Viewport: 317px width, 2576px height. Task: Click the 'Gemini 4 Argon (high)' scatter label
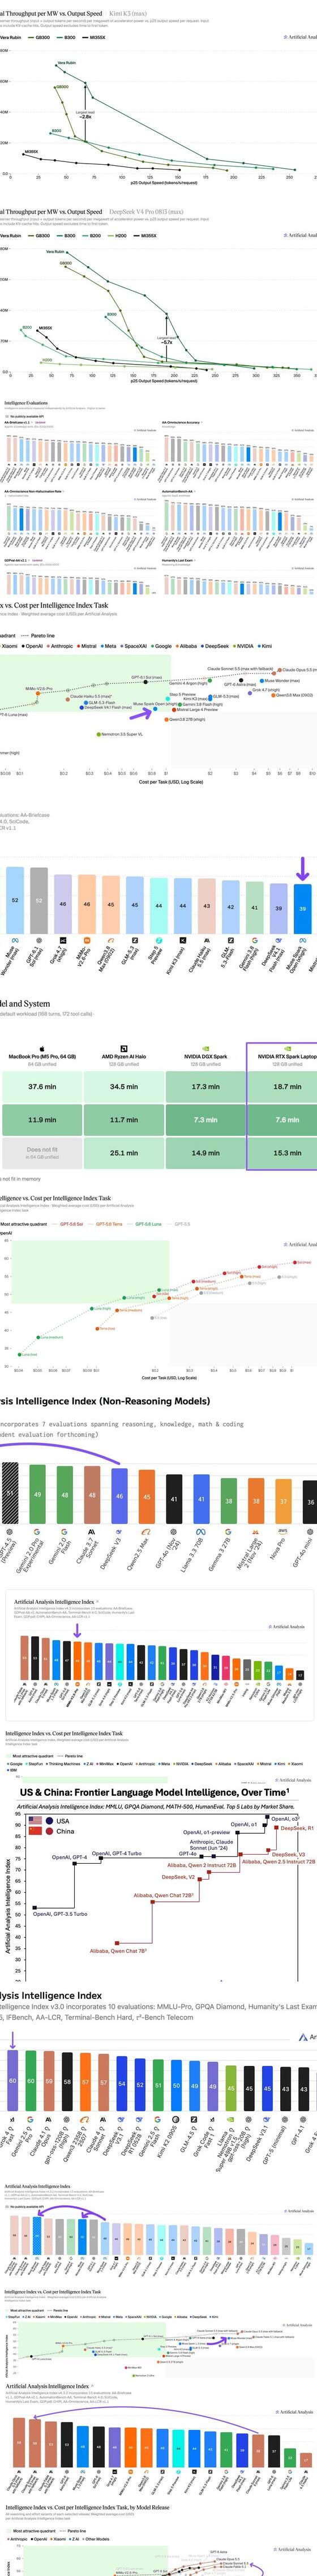click(x=189, y=683)
